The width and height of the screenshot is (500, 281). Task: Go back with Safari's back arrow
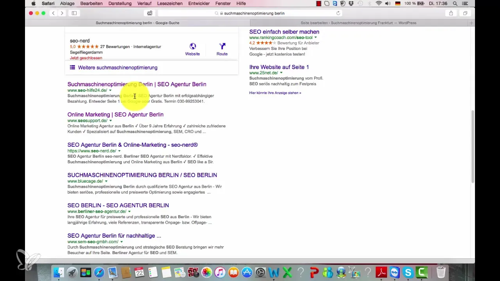coord(54,13)
